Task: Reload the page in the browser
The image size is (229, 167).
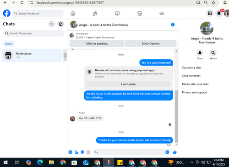Action: [x=22, y=3]
